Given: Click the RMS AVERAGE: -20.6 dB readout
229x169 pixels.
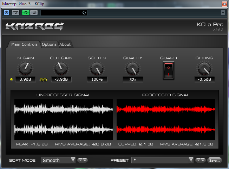Looking at the screenshot, I should point(83,144).
